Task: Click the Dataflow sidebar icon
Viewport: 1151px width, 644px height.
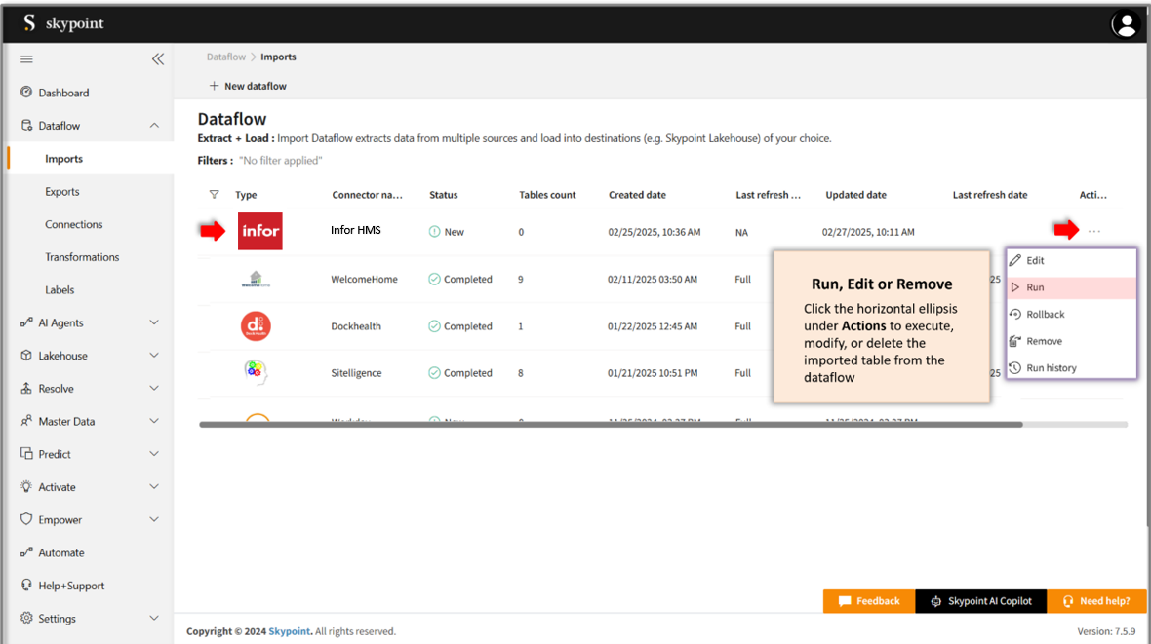Action: [26, 126]
